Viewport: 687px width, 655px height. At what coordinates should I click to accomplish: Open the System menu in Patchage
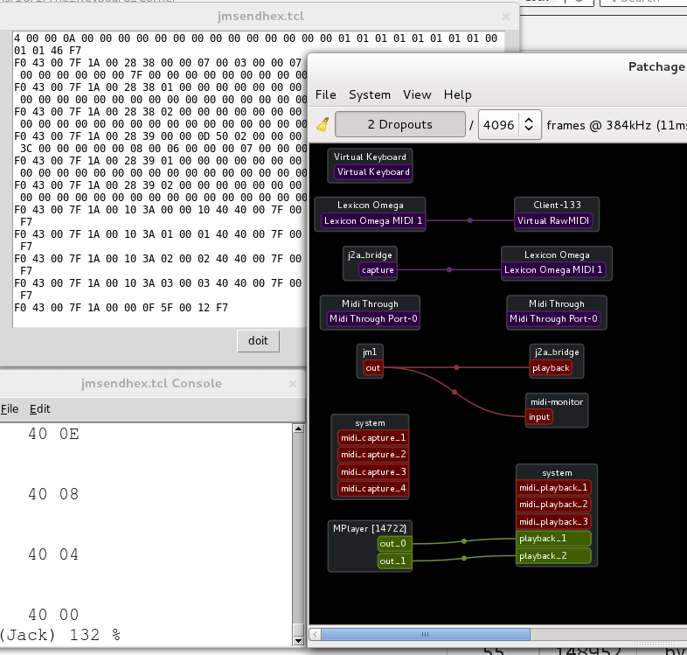[x=370, y=94]
